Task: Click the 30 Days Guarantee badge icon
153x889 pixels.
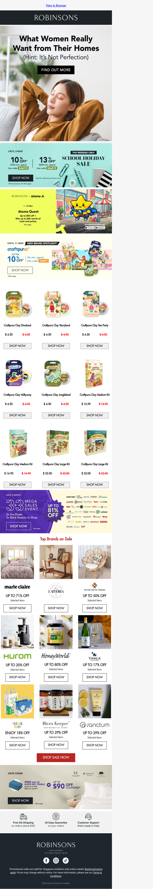Action: click(x=56, y=816)
